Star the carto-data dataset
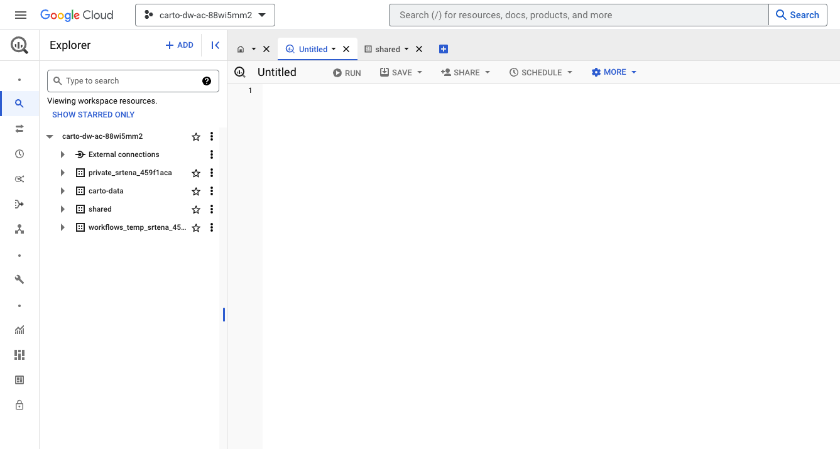840x449 pixels. pyautogui.click(x=196, y=192)
